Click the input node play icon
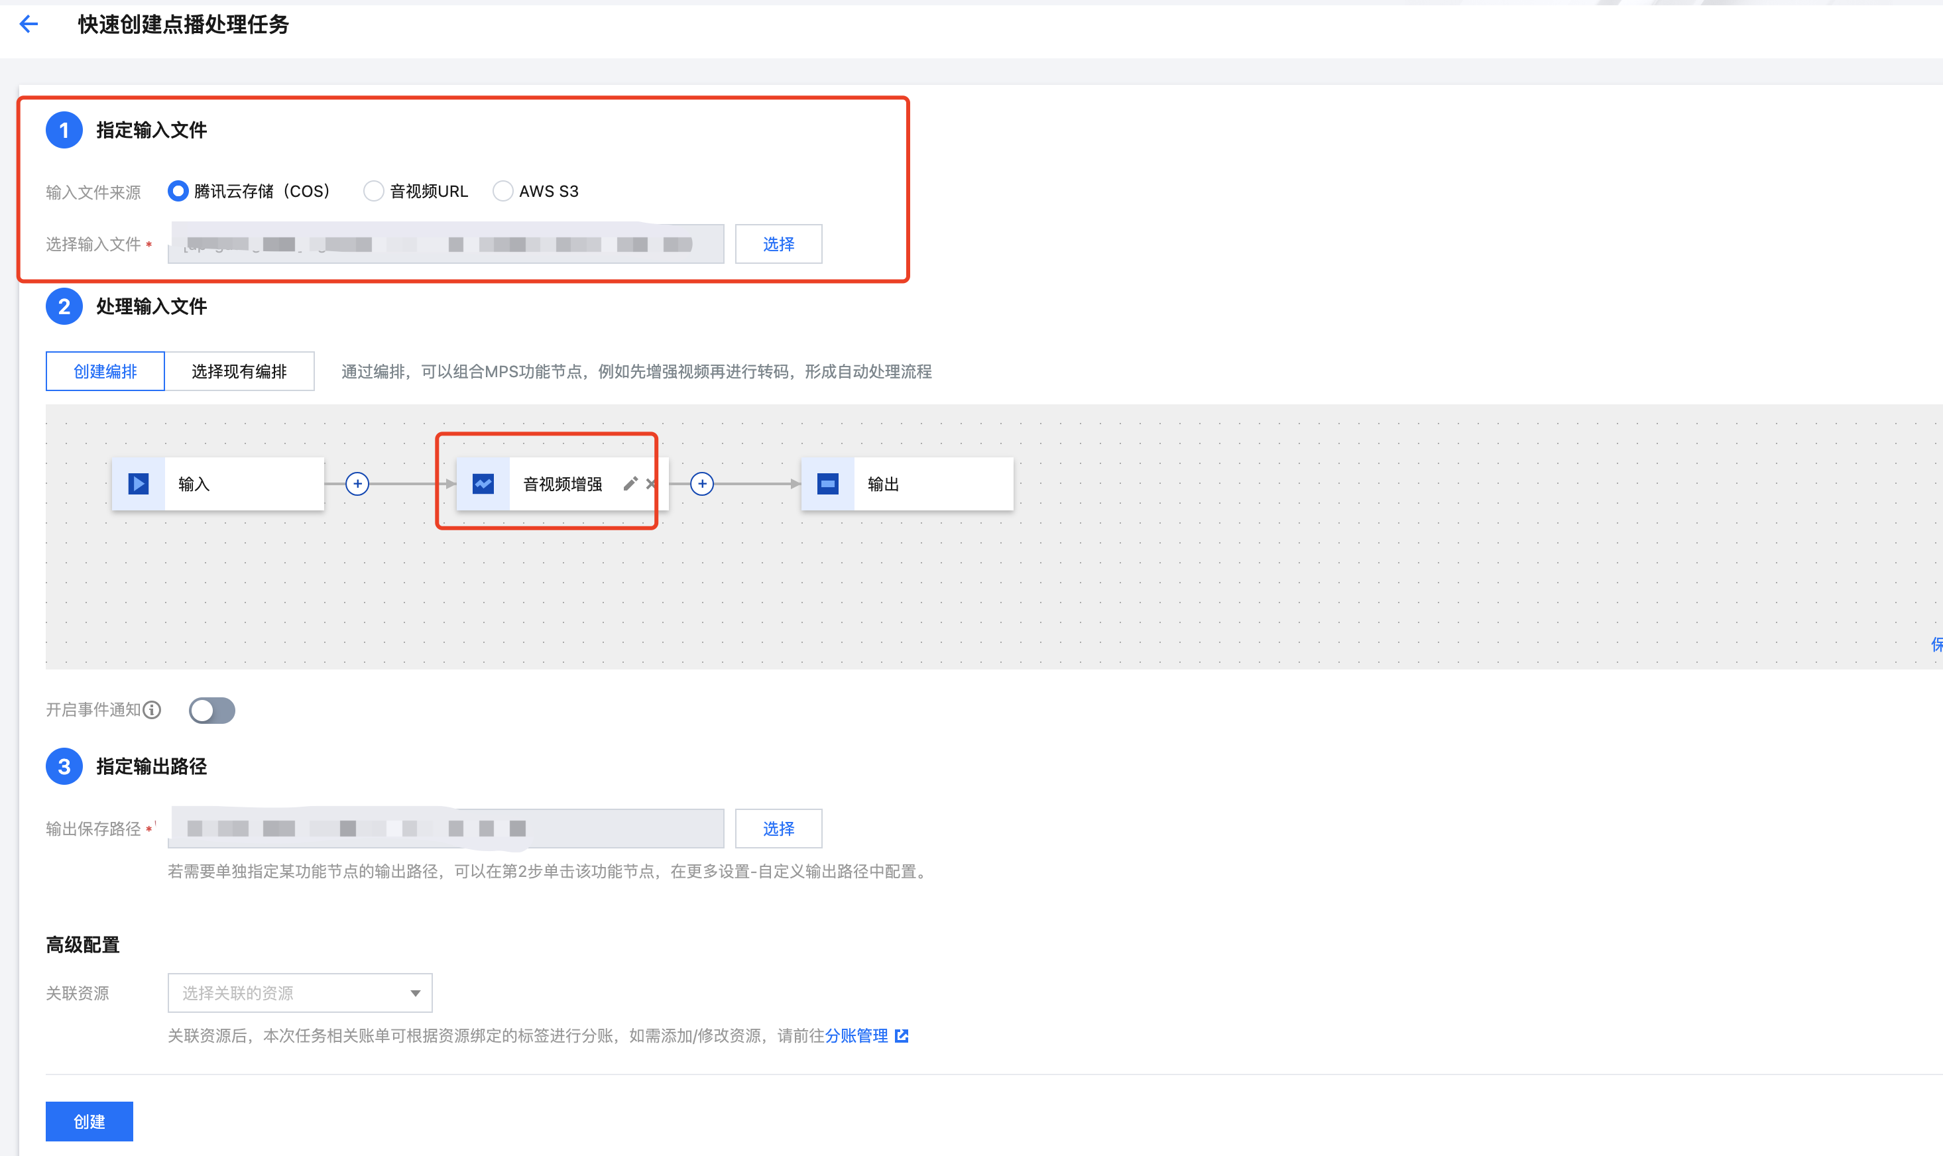 coord(139,484)
